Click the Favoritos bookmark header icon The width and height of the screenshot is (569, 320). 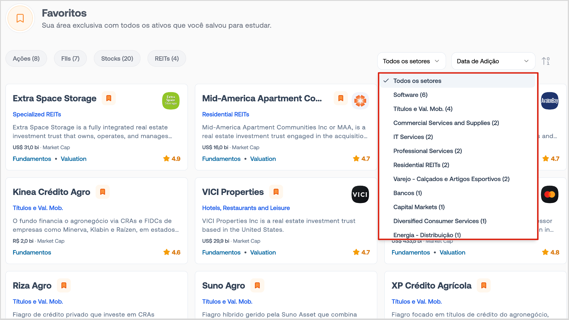[20, 18]
